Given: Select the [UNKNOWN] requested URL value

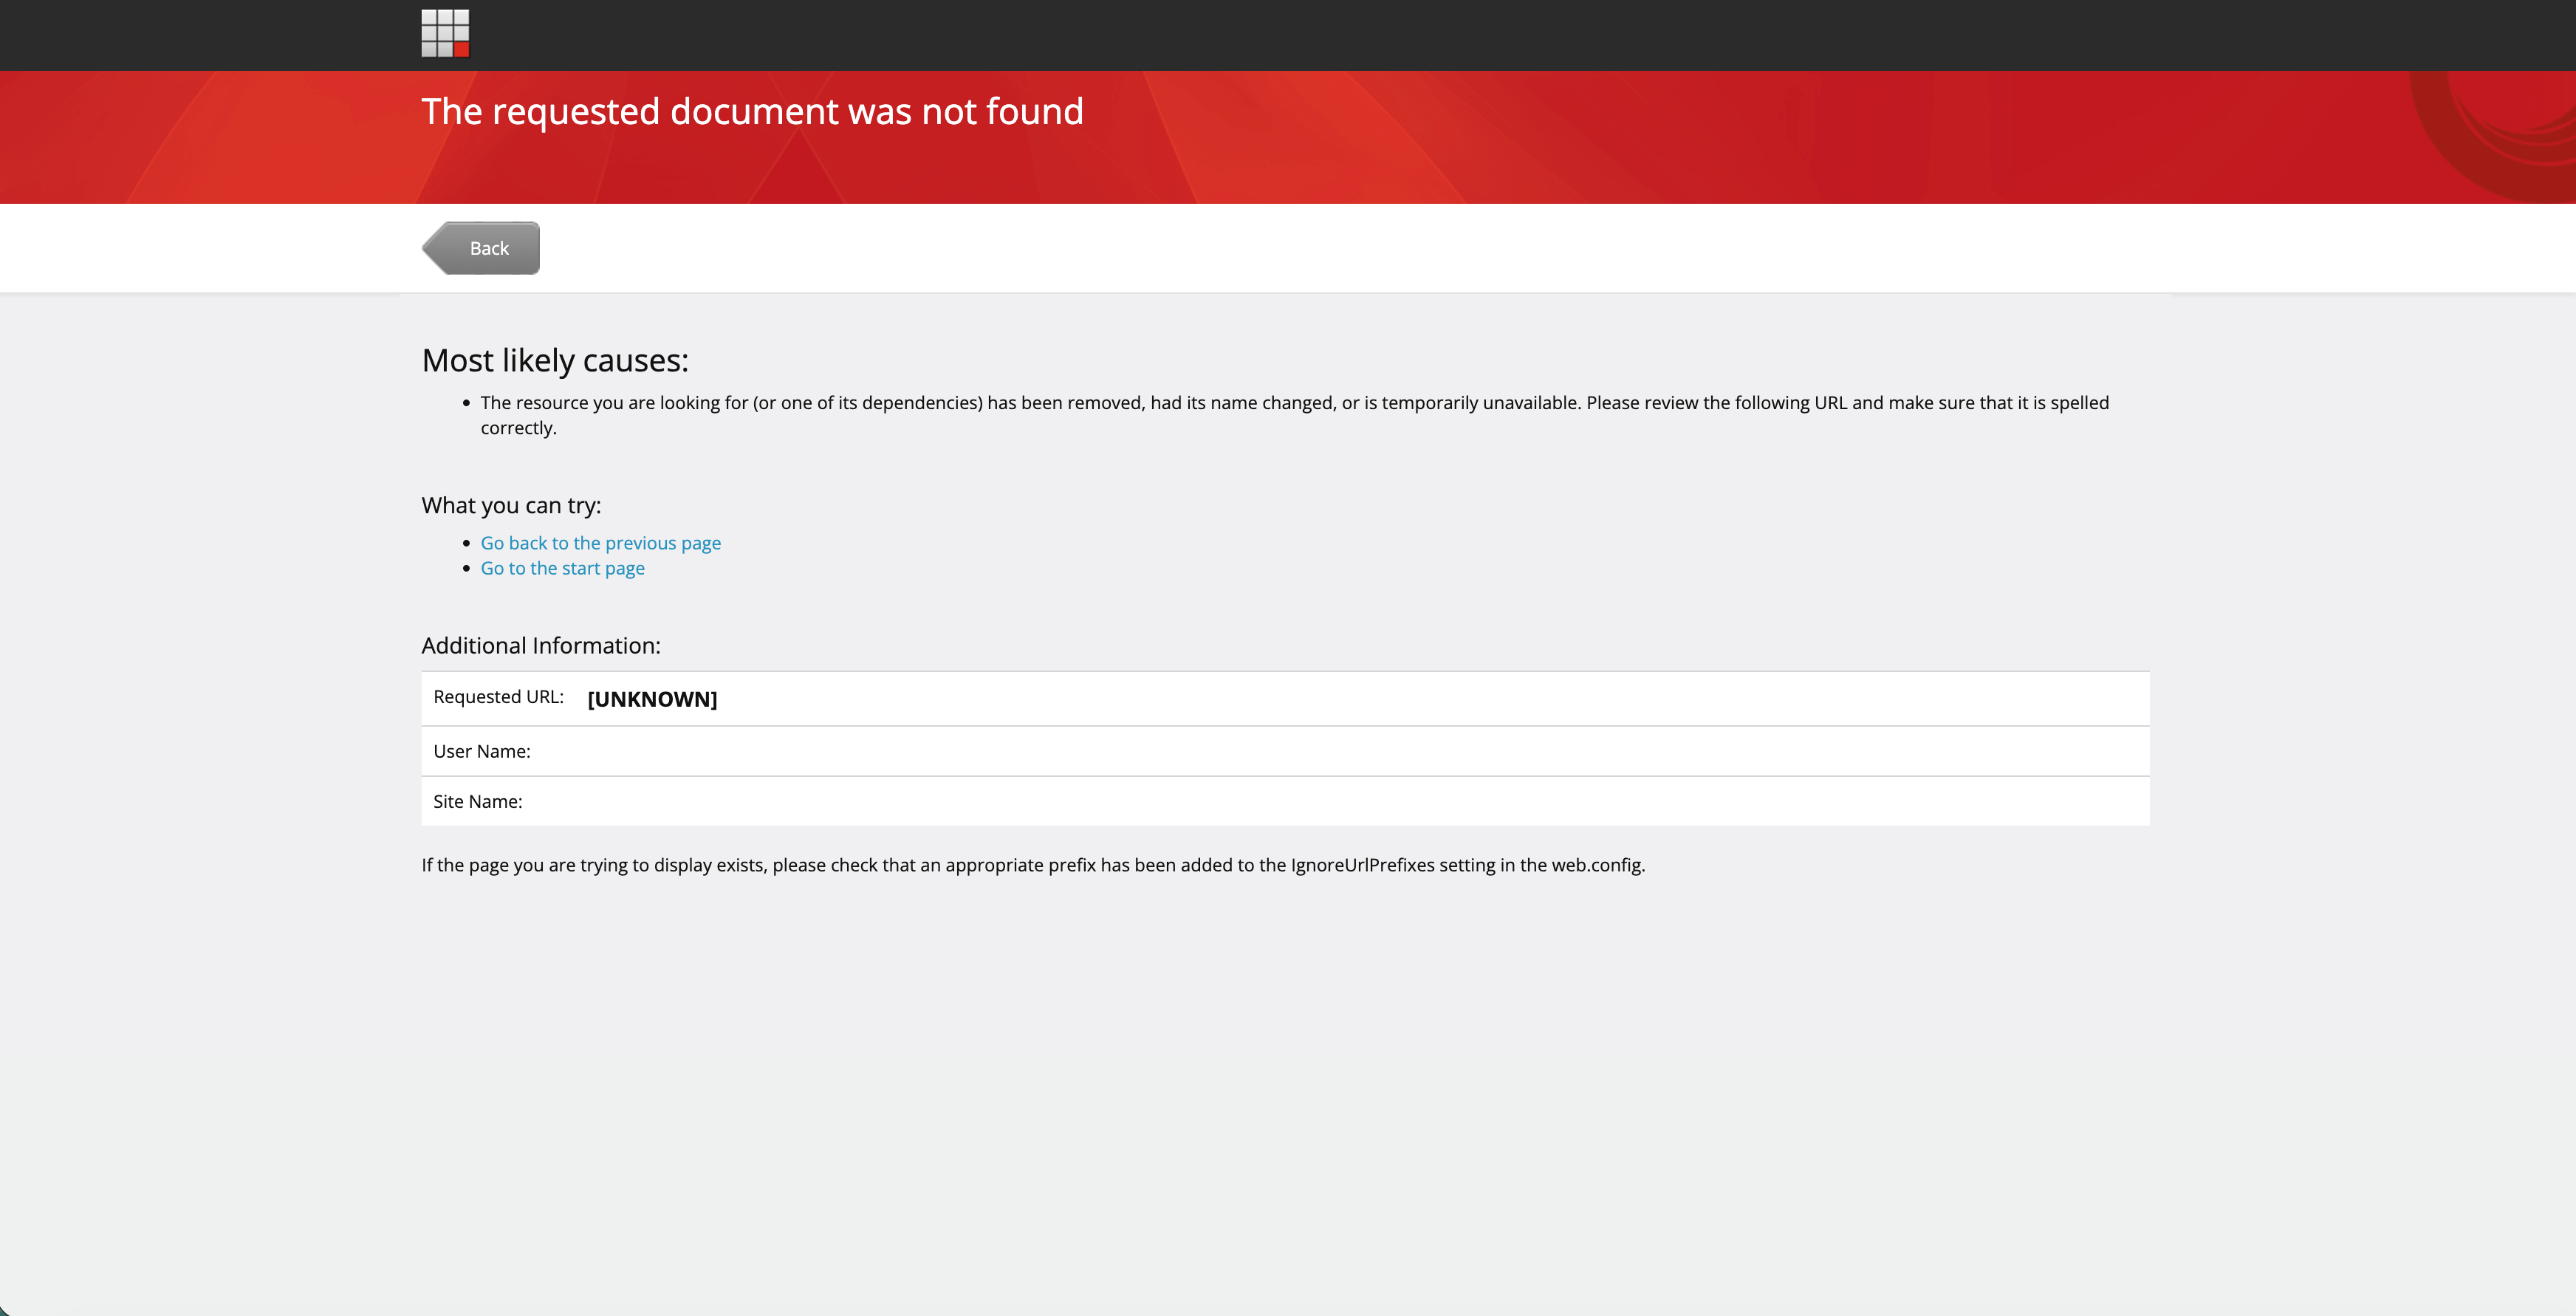Looking at the screenshot, I should [x=652, y=699].
